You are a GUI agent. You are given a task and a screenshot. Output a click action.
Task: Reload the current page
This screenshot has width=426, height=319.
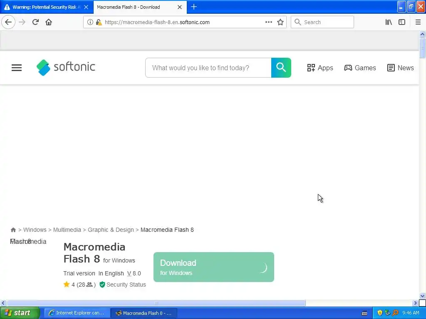pyautogui.click(x=35, y=22)
